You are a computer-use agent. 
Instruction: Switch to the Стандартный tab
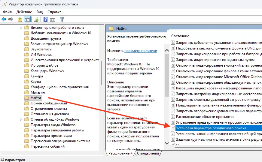point(148,153)
